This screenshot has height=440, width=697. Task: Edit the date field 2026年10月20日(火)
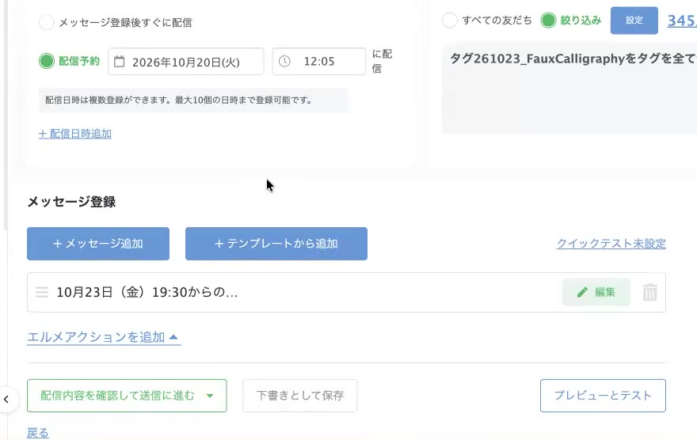click(186, 61)
